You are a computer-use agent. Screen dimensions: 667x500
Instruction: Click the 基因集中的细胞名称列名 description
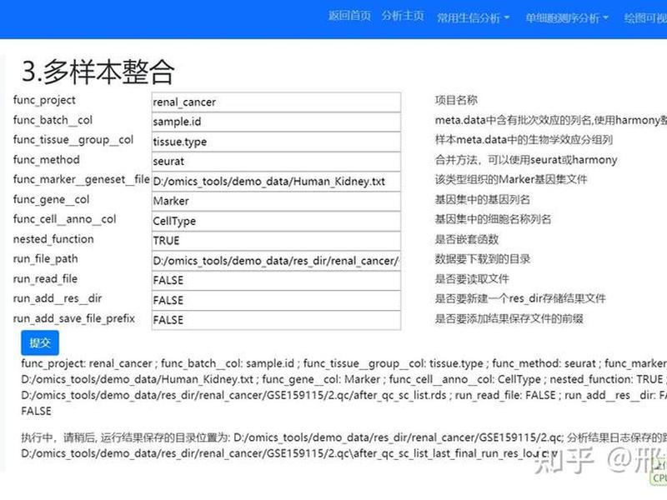[493, 219]
